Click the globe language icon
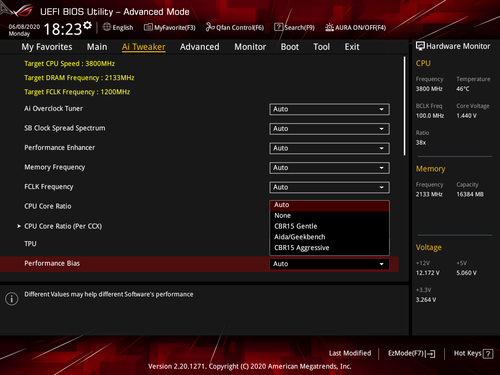 pos(107,27)
